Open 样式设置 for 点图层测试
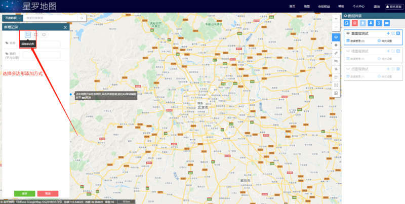405x204 pixels. (x=385, y=77)
